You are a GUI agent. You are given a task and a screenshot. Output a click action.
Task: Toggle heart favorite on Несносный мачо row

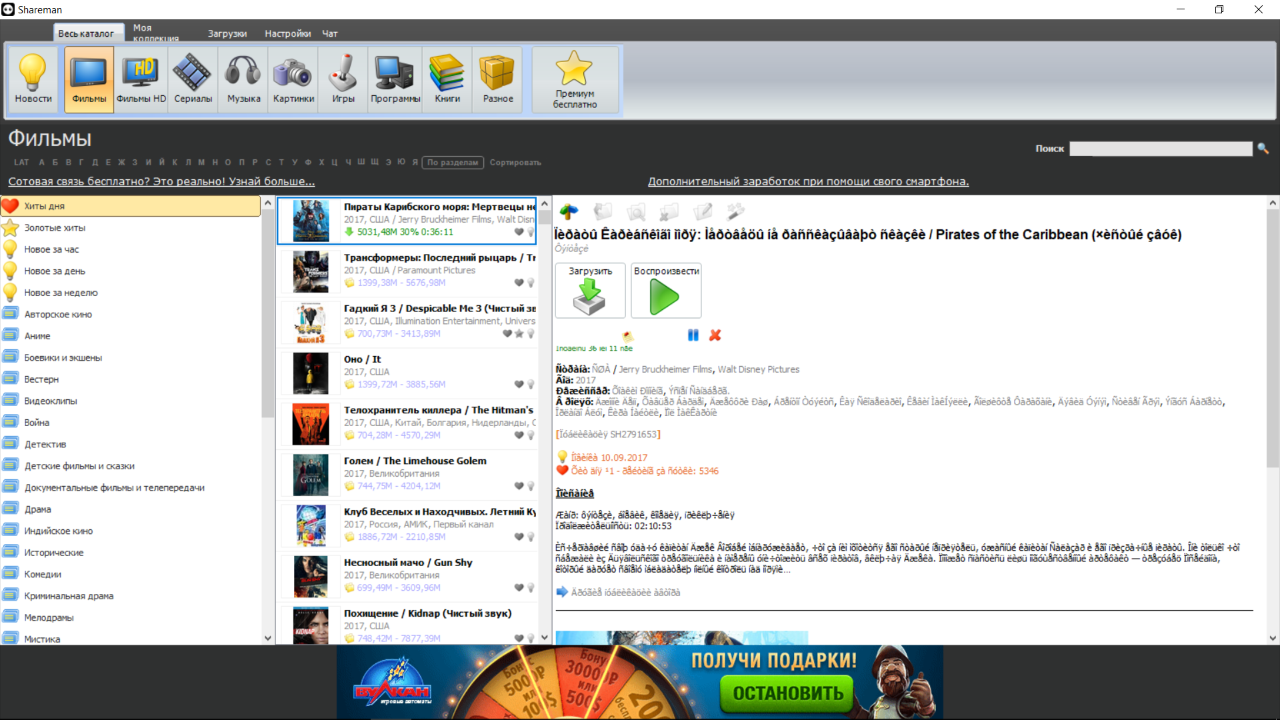pyautogui.click(x=519, y=587)
